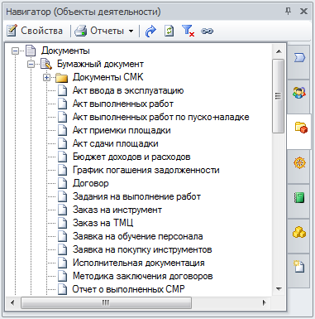The width and height of the screenshot is (315, 319).
Task: Clear the filter with red-X funnel icon
Action: [188, 31]
